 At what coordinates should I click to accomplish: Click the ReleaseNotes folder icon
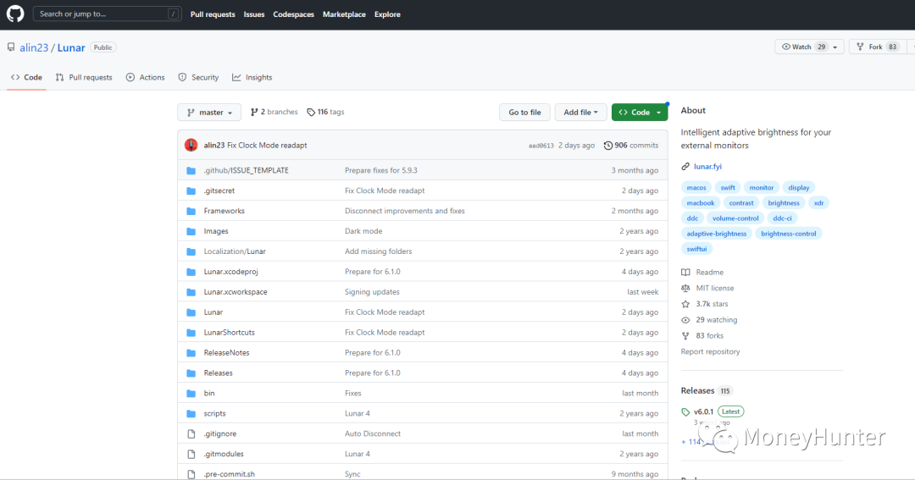191,353
